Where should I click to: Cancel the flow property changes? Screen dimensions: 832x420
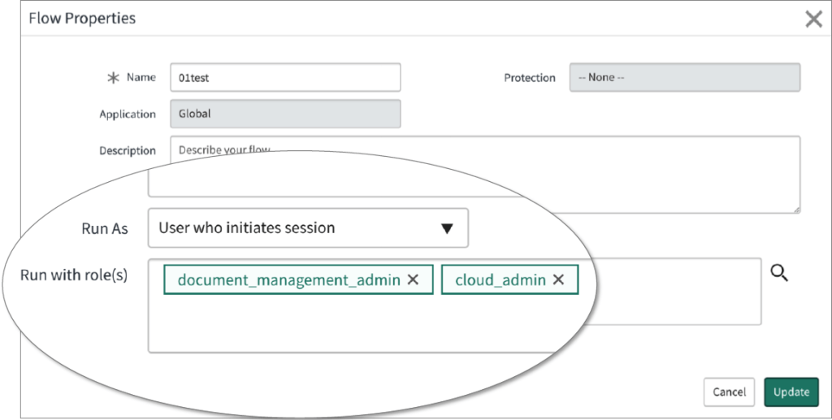pyautogui.click(x=729, y=392)
